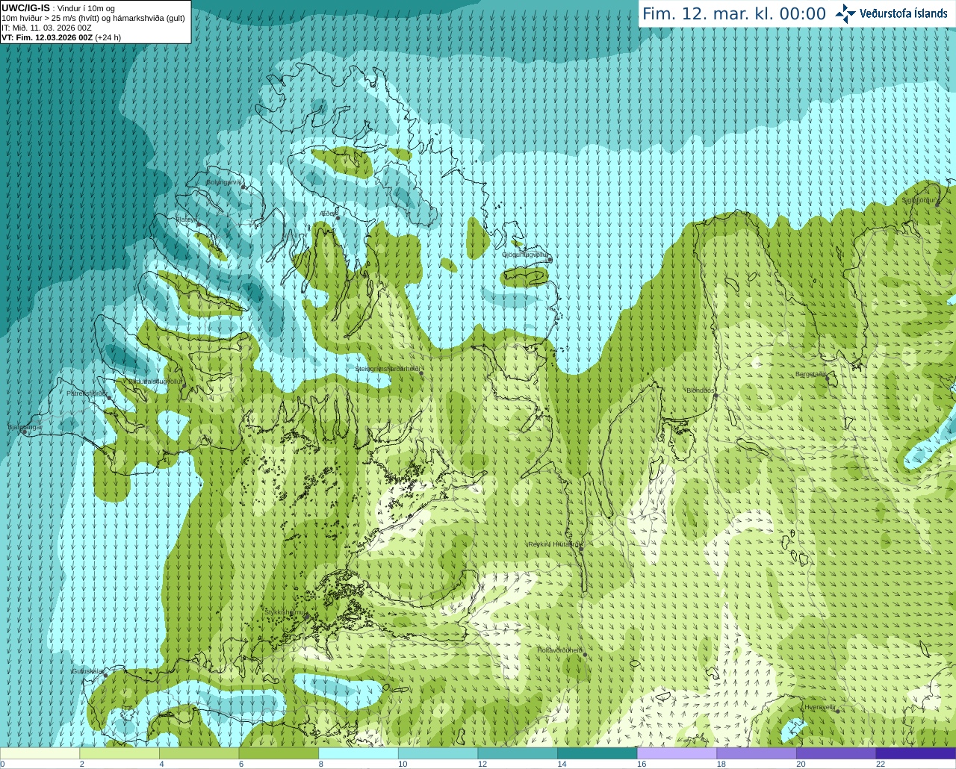956x769 pixels.
Task: Click the Stykkishólmur place label
Action: click(285, 612)
